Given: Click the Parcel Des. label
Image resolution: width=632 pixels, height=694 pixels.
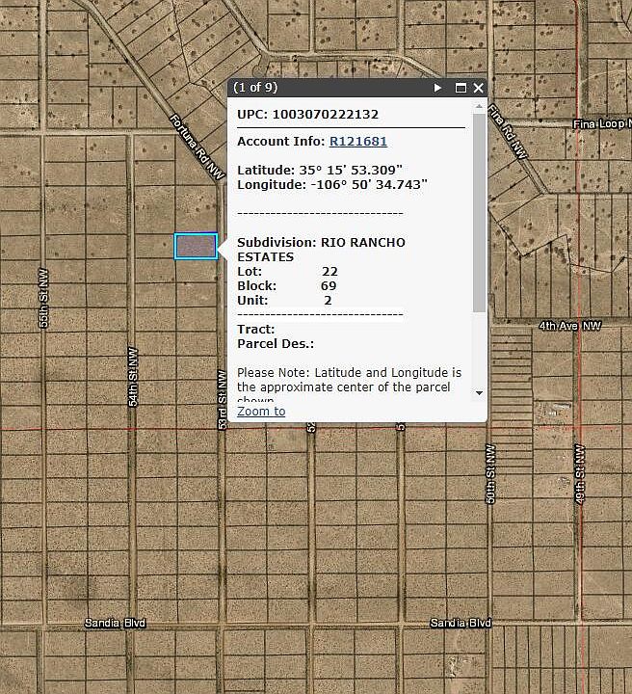Looking at the screenshot, I should [276, 344].
